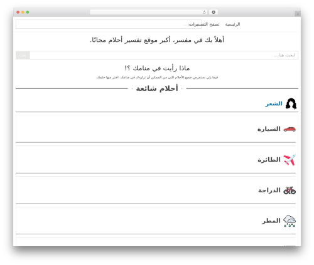Open the الدراجة dream entry

269,190
